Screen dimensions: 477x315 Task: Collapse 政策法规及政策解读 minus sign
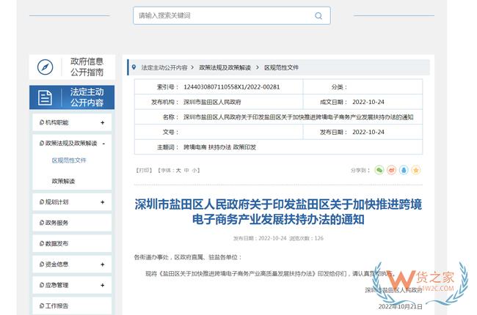(103, 144)
